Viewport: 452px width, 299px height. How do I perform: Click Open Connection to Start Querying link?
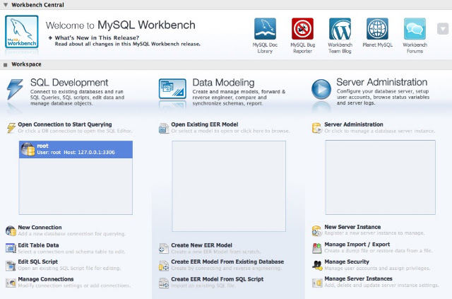pyautogui.click(x=65, y=124)
